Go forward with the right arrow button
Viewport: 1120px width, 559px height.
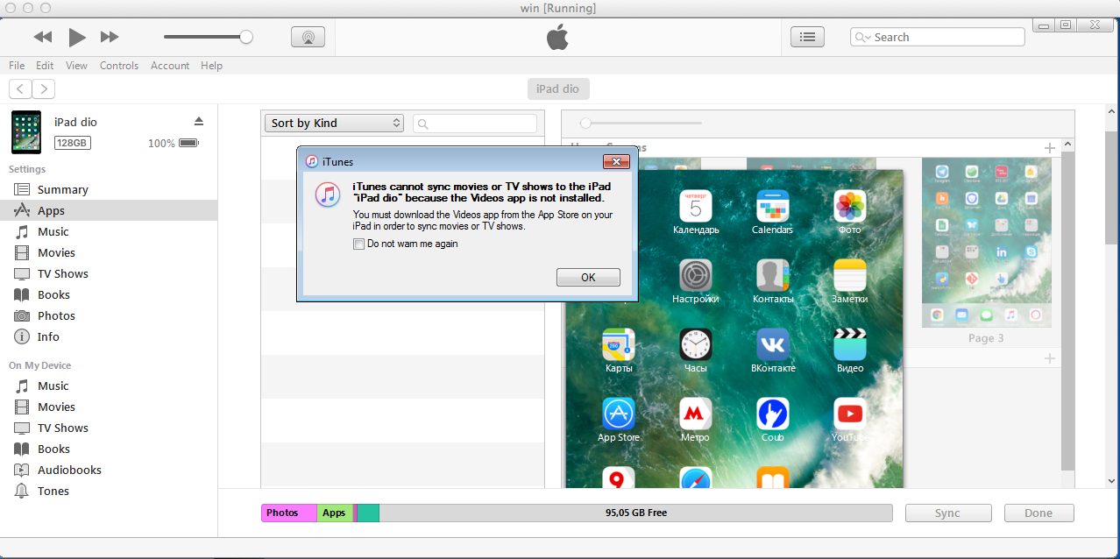pos(43,88)
